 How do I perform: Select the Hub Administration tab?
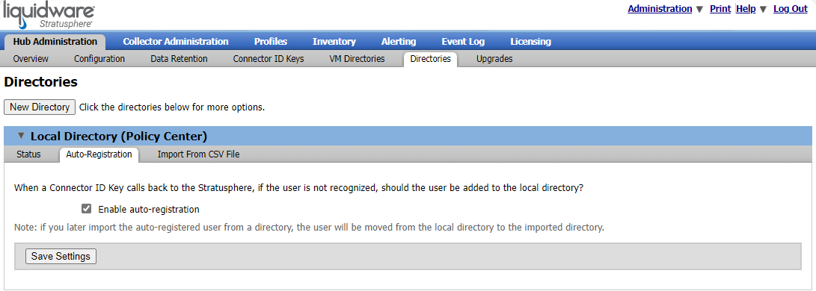pos(55,42)
